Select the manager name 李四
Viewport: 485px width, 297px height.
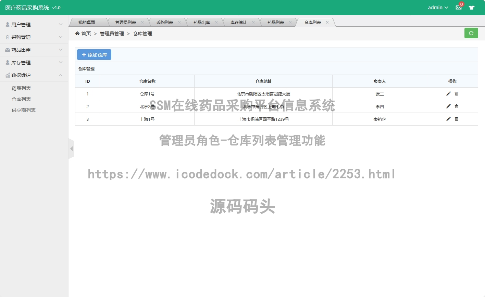380,106
